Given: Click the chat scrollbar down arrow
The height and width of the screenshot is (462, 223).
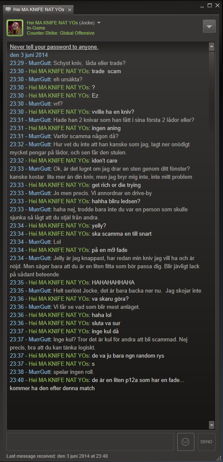Looking at the screenshot, I should [211, 425].
